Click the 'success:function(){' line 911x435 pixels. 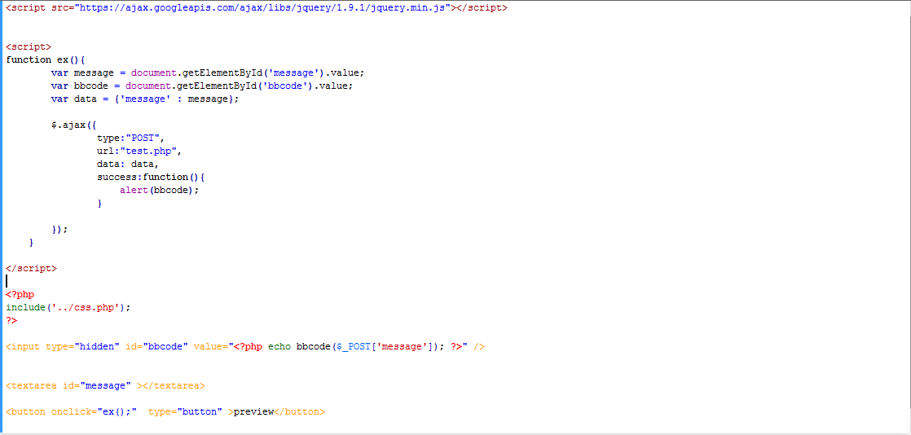[x=151, y=177]
